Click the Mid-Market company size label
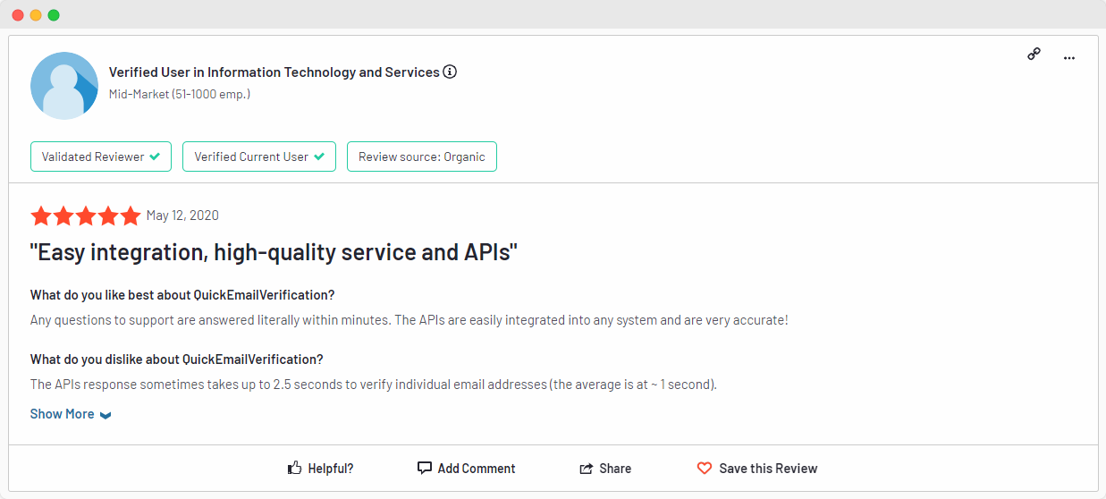This screenshot has height=499, width=1106. pos(179,94)
